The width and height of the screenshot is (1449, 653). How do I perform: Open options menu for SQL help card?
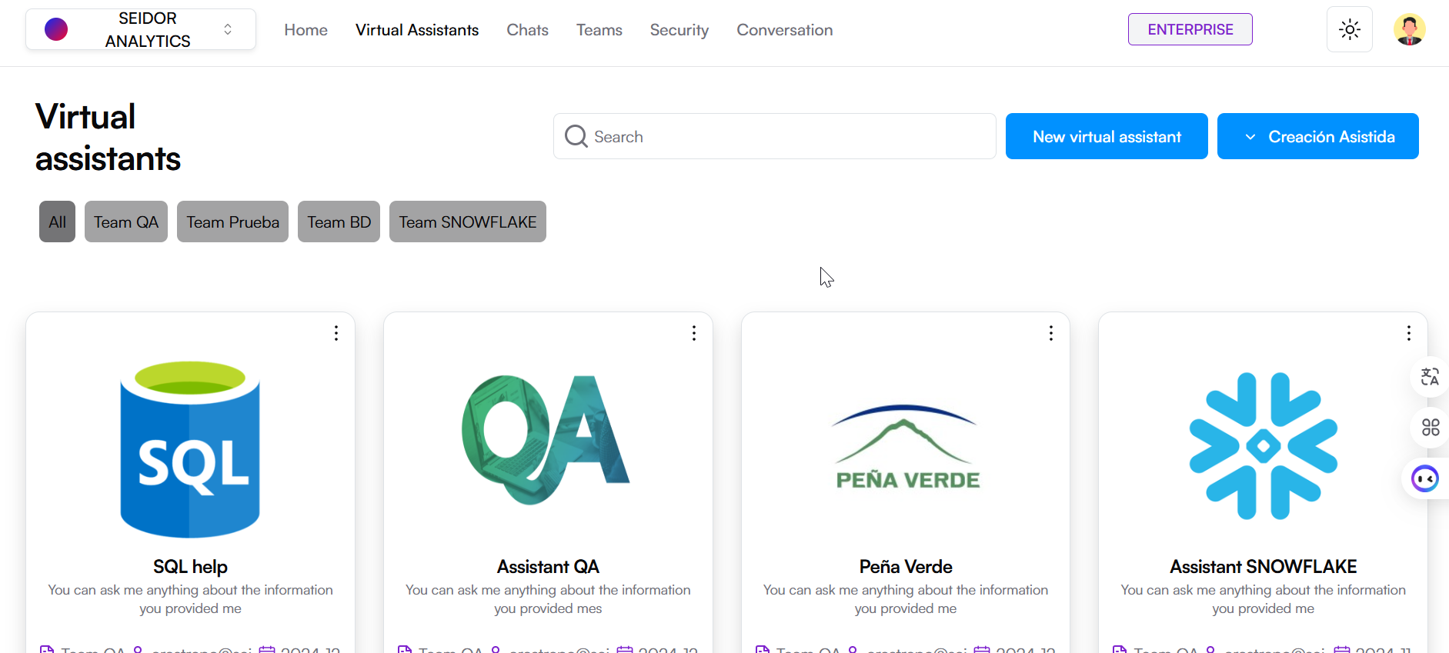tap(336, 333)
